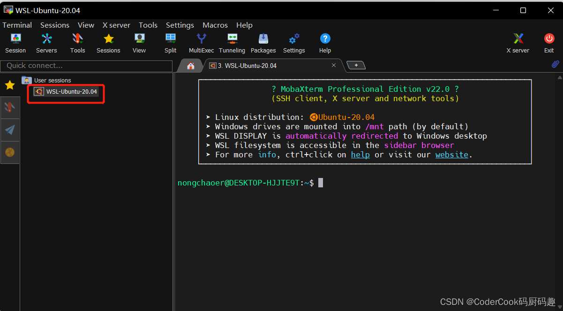The height and width of the screenshot is (311, 563).
Task: Open the Terminal menu
Action: pyautogui.click(x=17, y=25)
